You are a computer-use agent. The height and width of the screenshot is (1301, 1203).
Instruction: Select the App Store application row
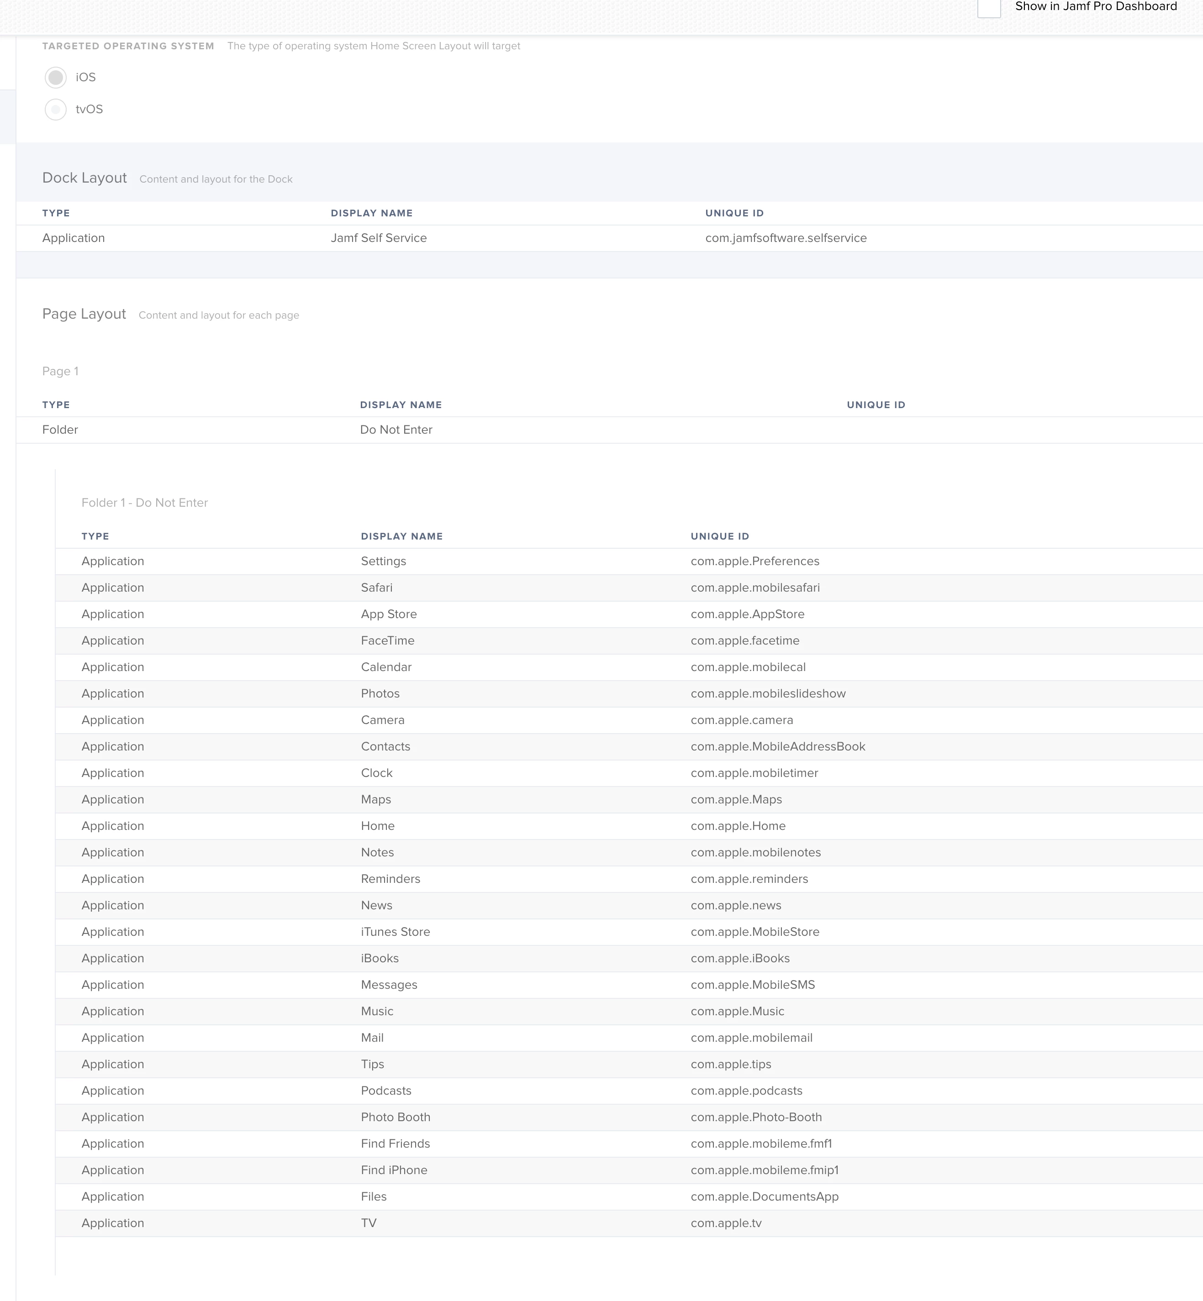(x=629, y=614)
